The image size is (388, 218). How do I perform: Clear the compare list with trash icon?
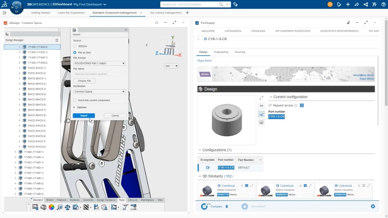(x=226, y=206)
